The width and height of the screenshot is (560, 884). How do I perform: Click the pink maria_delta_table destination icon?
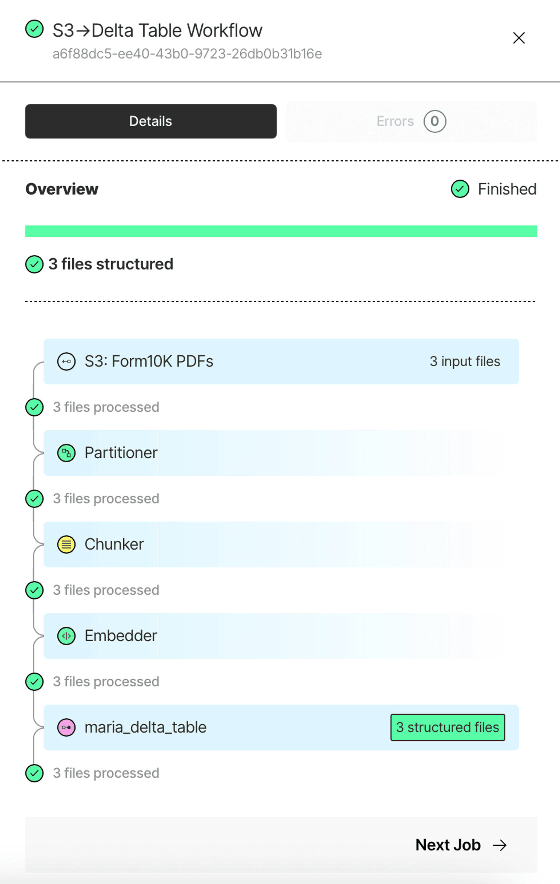click(x=66, y=727)
